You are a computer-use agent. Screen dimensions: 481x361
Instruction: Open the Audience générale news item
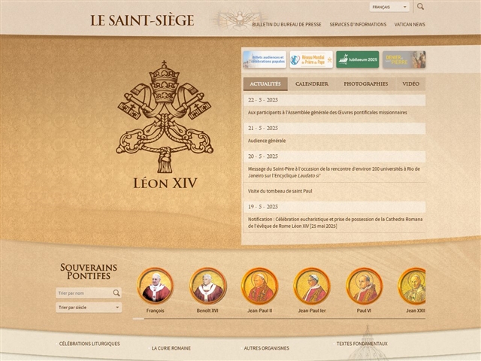tap(267, 141)
